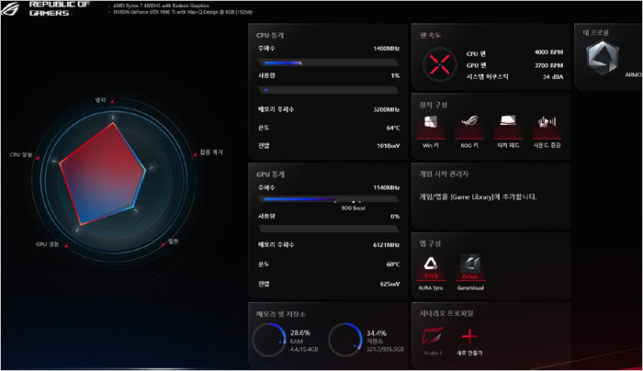The height and width of the screenshot is (371, 643).
Task: Click the RAM usage circular gauge
Action: pos(270,339)
